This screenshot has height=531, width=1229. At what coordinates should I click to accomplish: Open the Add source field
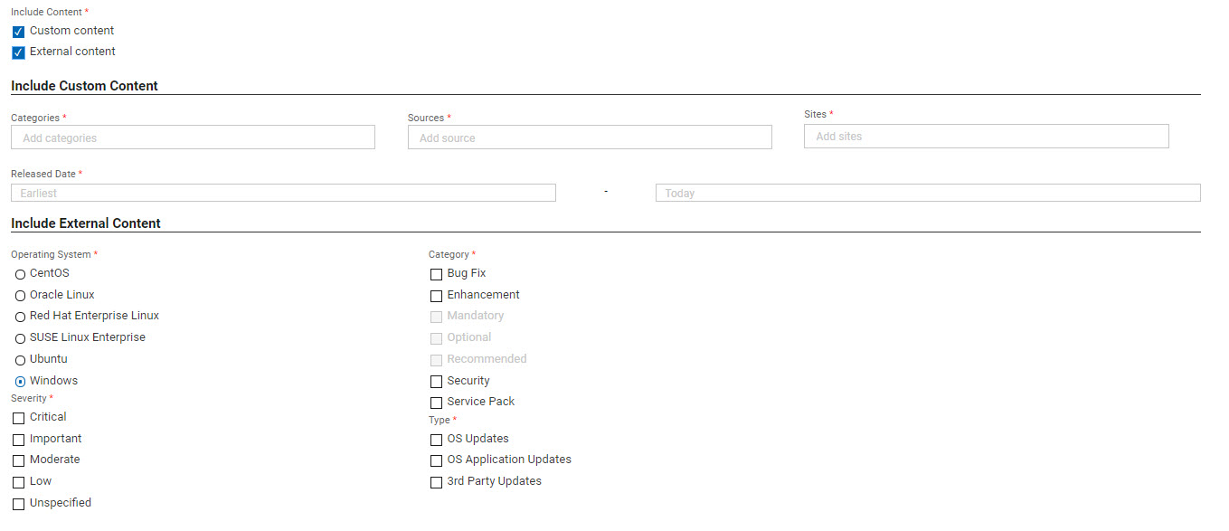[590, 137]
